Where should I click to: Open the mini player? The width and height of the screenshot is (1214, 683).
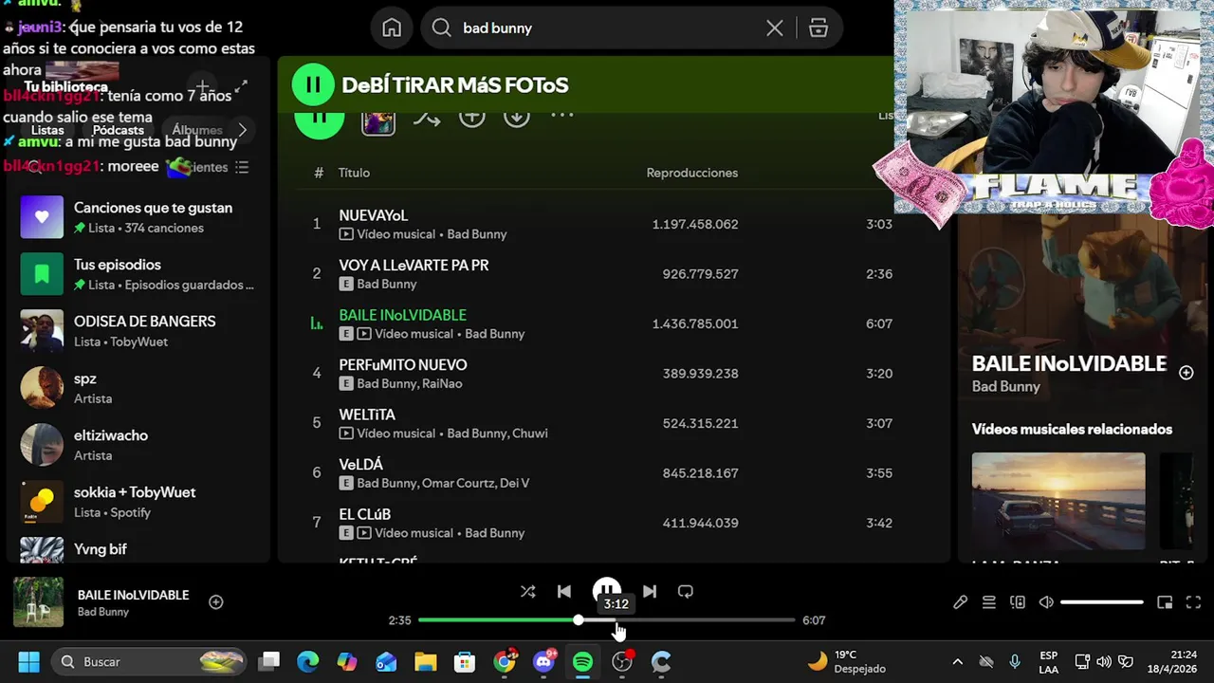coord(1166,602)
